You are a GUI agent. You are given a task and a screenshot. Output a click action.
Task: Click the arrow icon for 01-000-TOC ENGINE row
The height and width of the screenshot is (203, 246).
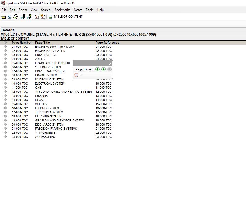(x=5, y=47)
